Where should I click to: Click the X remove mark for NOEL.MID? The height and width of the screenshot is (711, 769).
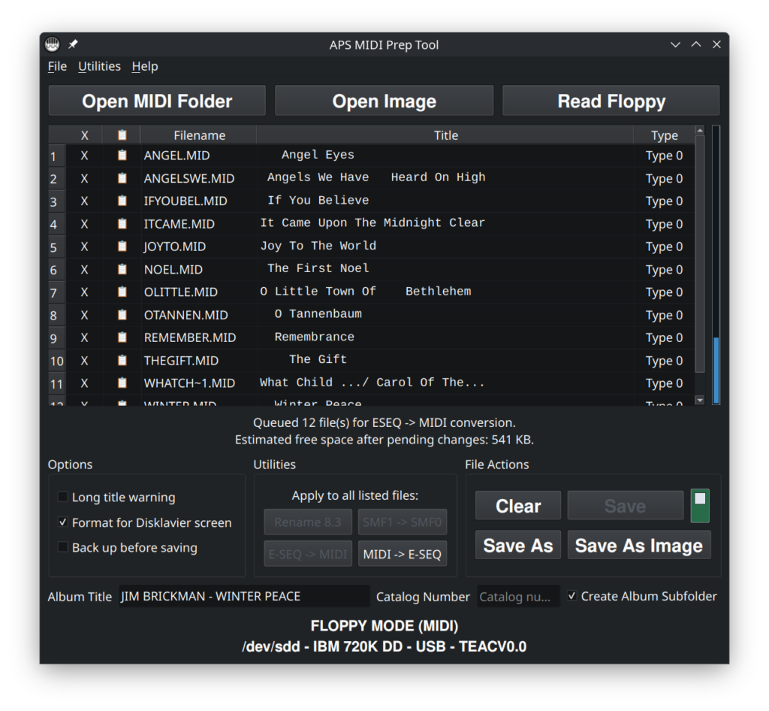click(84, 269)
